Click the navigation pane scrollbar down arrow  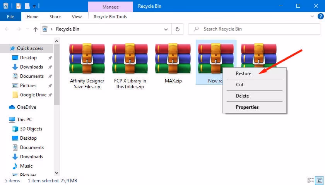point(57,173)
